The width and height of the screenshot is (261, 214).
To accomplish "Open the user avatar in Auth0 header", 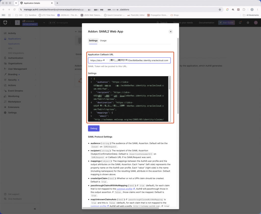I will coord(256,23).
